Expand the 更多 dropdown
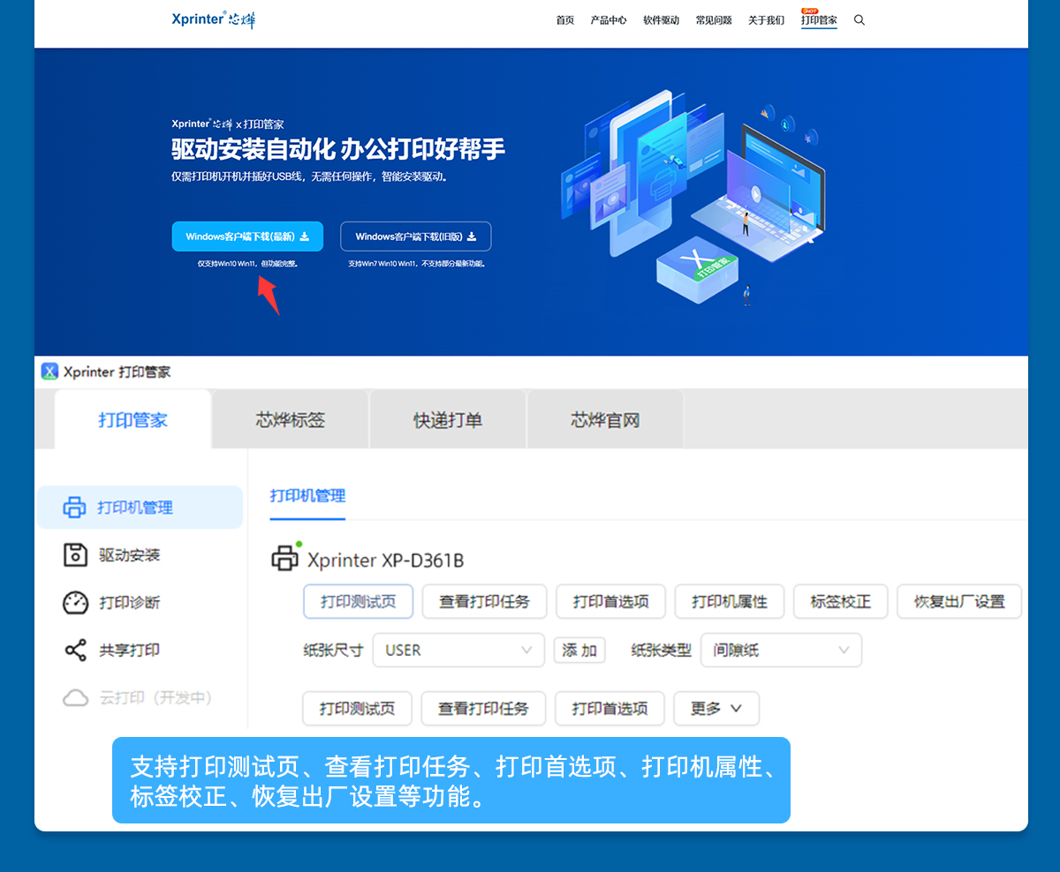The height and width of the screenshot is (872, 1060). click(716, 709)
